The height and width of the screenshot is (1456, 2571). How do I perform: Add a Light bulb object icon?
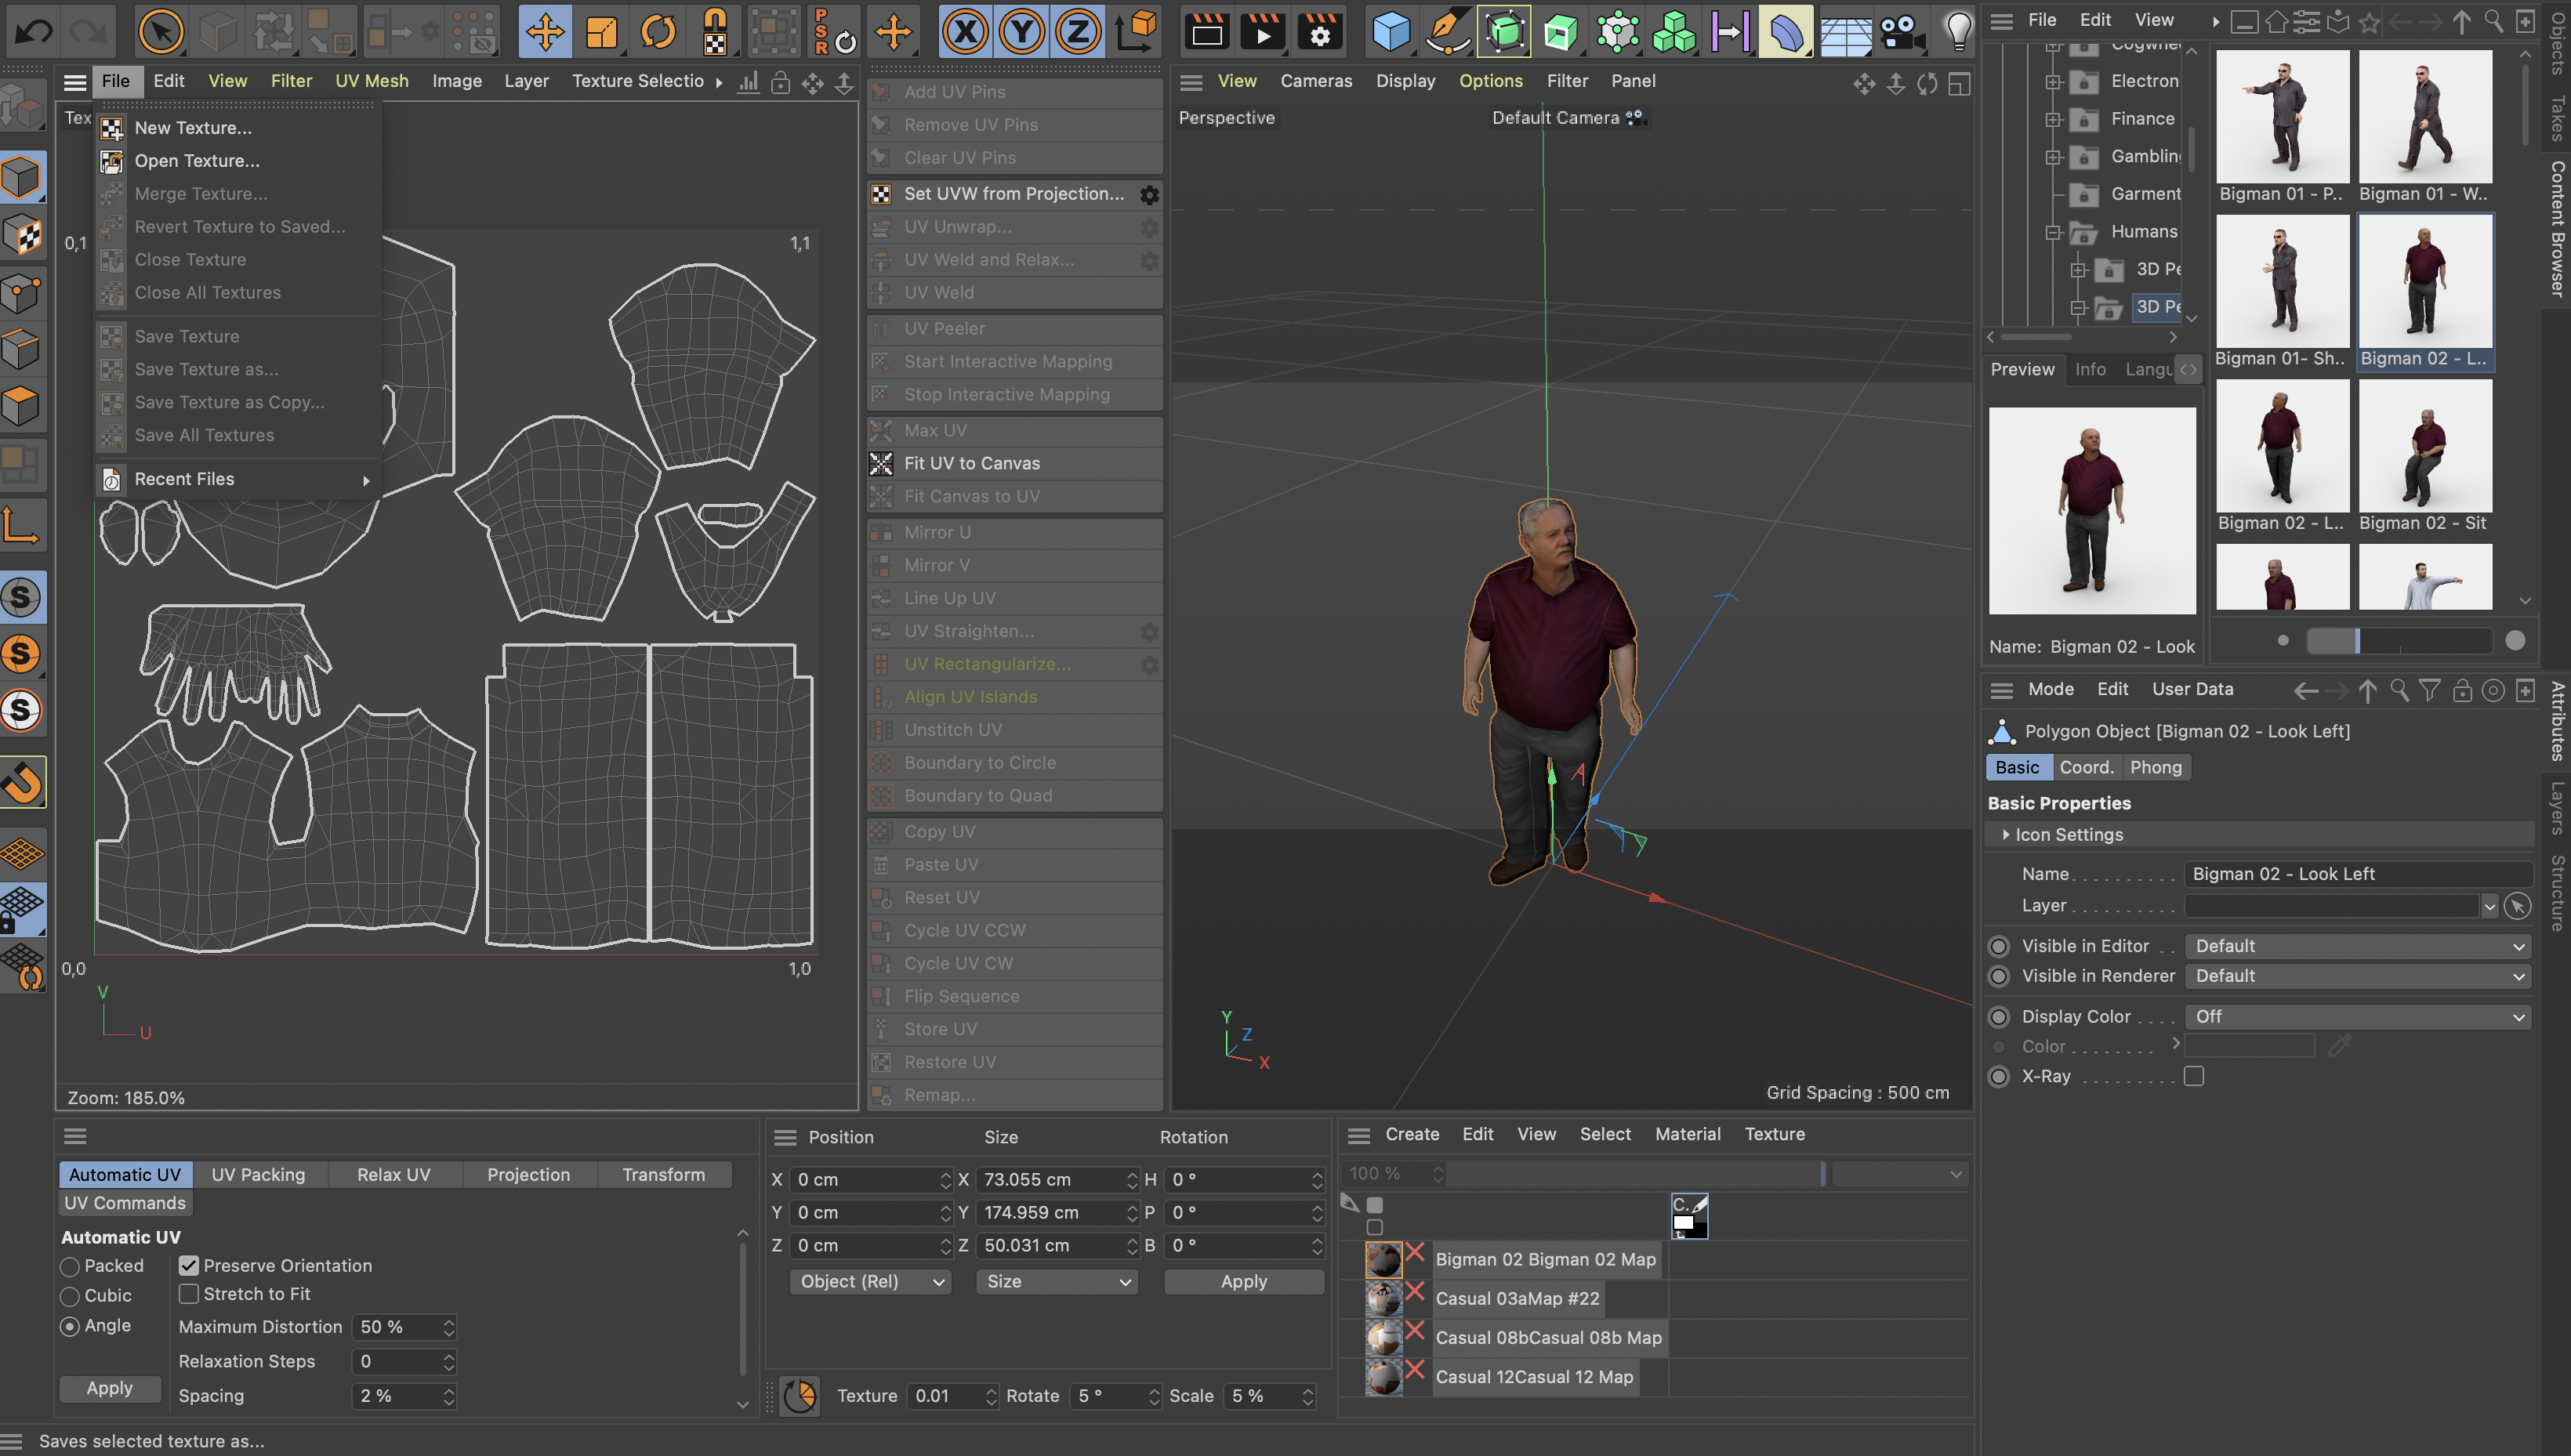coord(1958,31)
